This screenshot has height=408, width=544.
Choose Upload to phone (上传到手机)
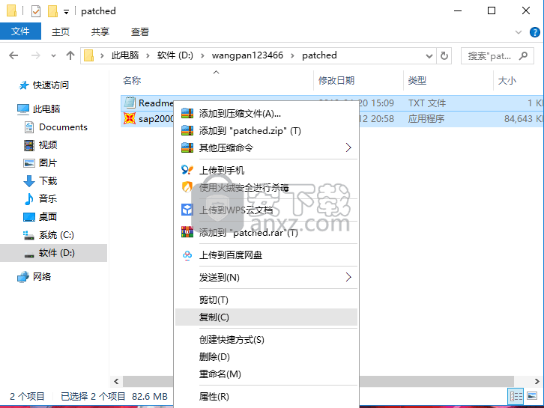coord(267,170)
